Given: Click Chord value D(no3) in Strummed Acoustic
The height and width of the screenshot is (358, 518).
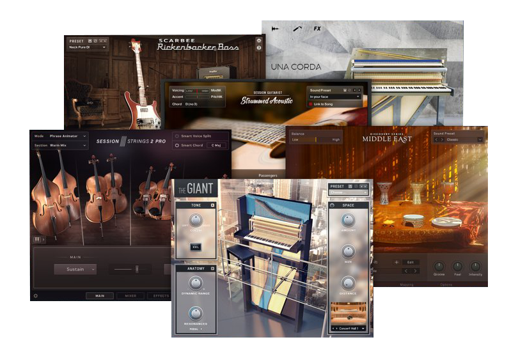Looking at the screenshot, I should tap(191, 104).
